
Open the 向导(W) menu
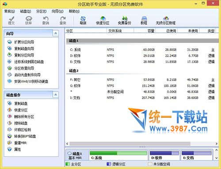coord(57,11)
